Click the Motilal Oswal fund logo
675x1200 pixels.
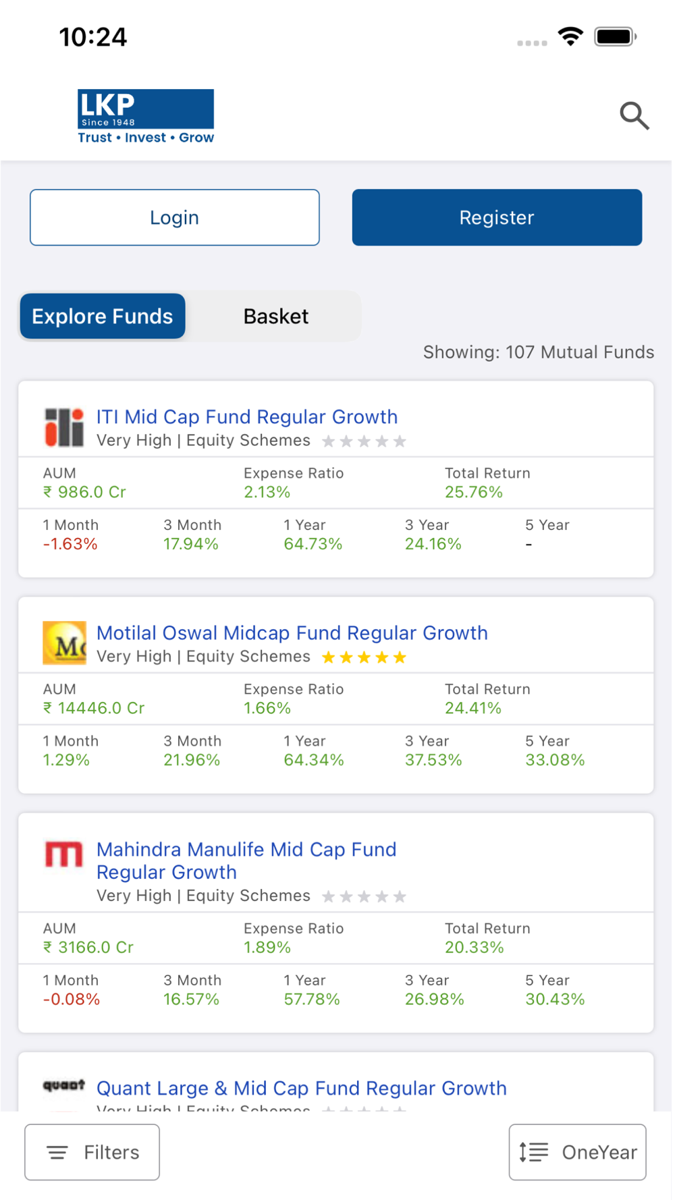64,643
